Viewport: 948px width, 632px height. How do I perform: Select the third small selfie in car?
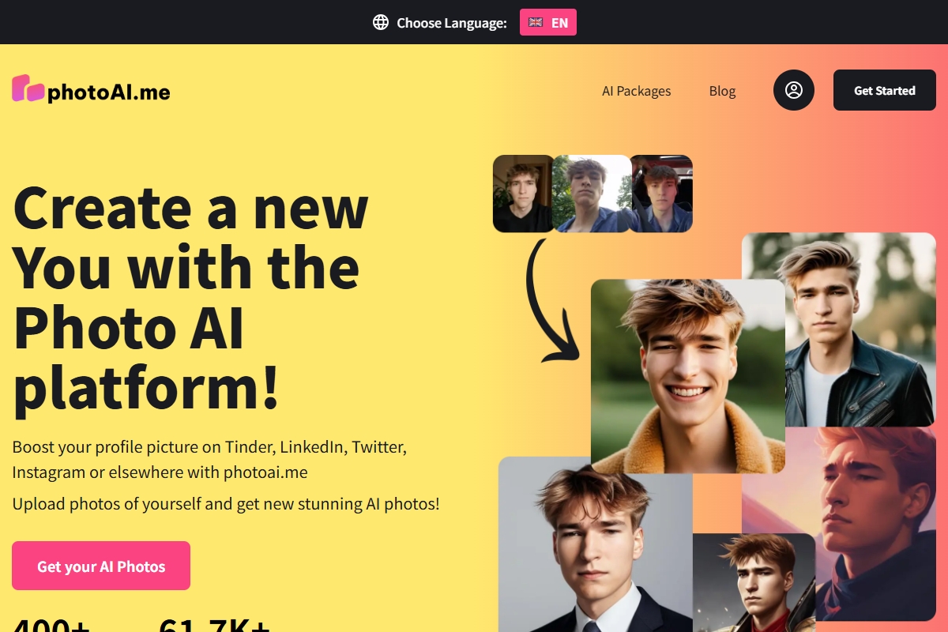[661, 194]
